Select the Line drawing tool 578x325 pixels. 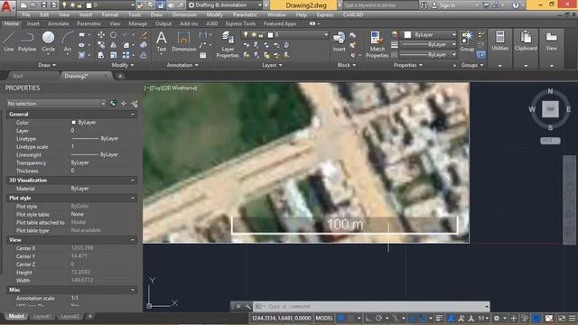pos(8,41)
